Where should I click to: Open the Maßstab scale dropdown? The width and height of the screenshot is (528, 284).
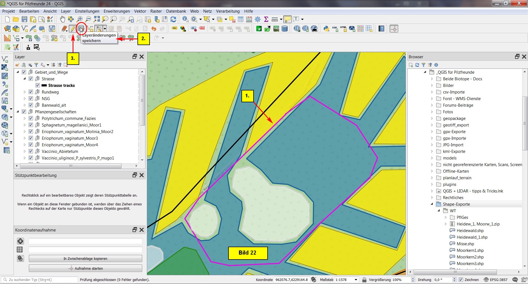356,280
